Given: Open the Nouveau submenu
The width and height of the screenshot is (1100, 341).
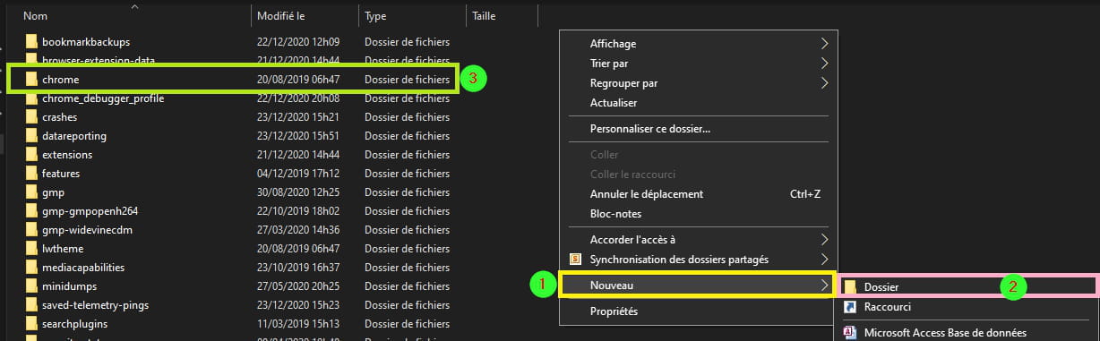Looking at the screenshot, I should [x=697, y=286].
